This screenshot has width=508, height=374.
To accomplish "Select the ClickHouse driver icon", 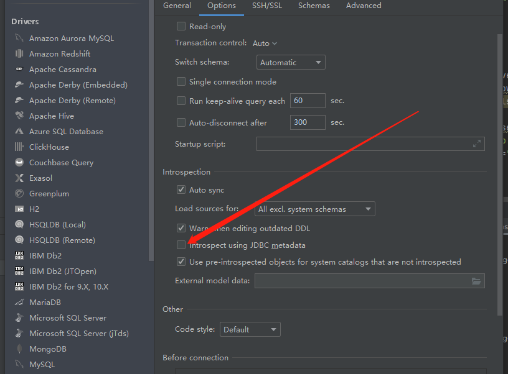I will (19, 147).
